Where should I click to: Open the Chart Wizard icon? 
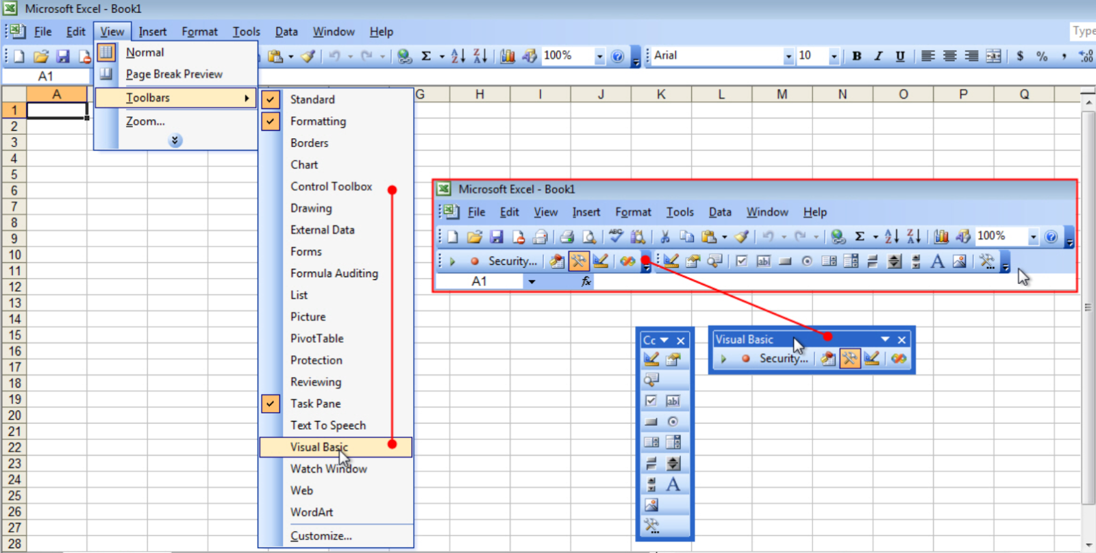[508, 56]
